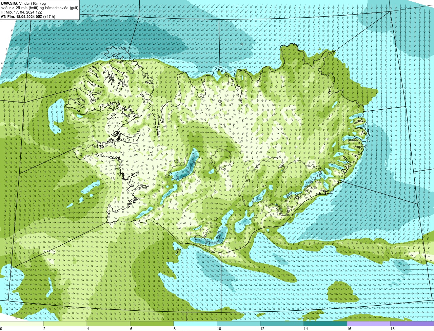This screenshot has width=434, height=331.
Task: Click the valid time "VT: Fim. 18.04.2024 05Z"
Action: tap(21, 16)
